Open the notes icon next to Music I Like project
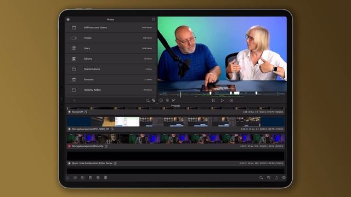Viewport: 351px width, 197px height. (x=115, y=163)
